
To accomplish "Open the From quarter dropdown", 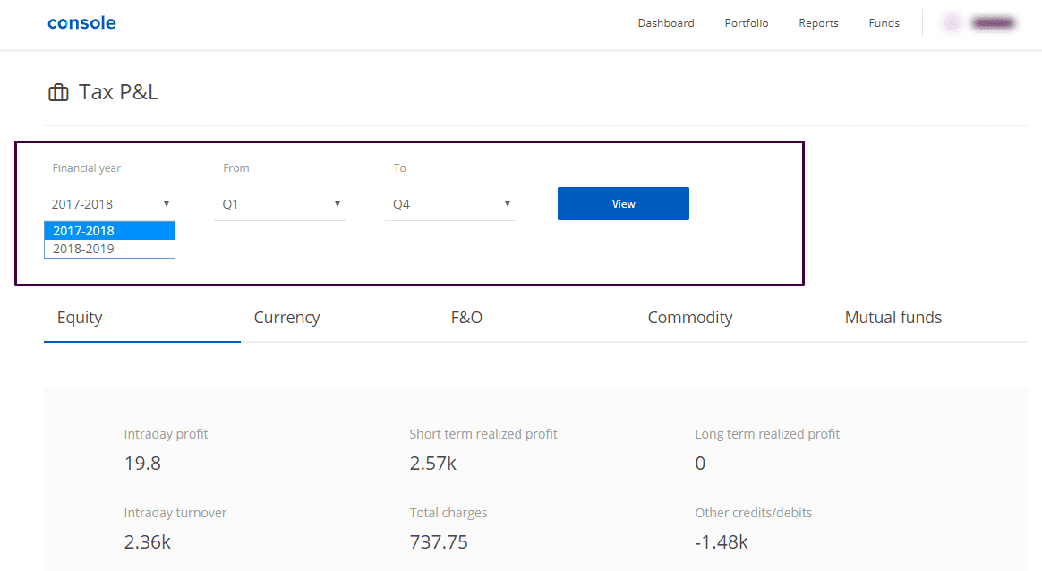I will click(x=280, y=204).
